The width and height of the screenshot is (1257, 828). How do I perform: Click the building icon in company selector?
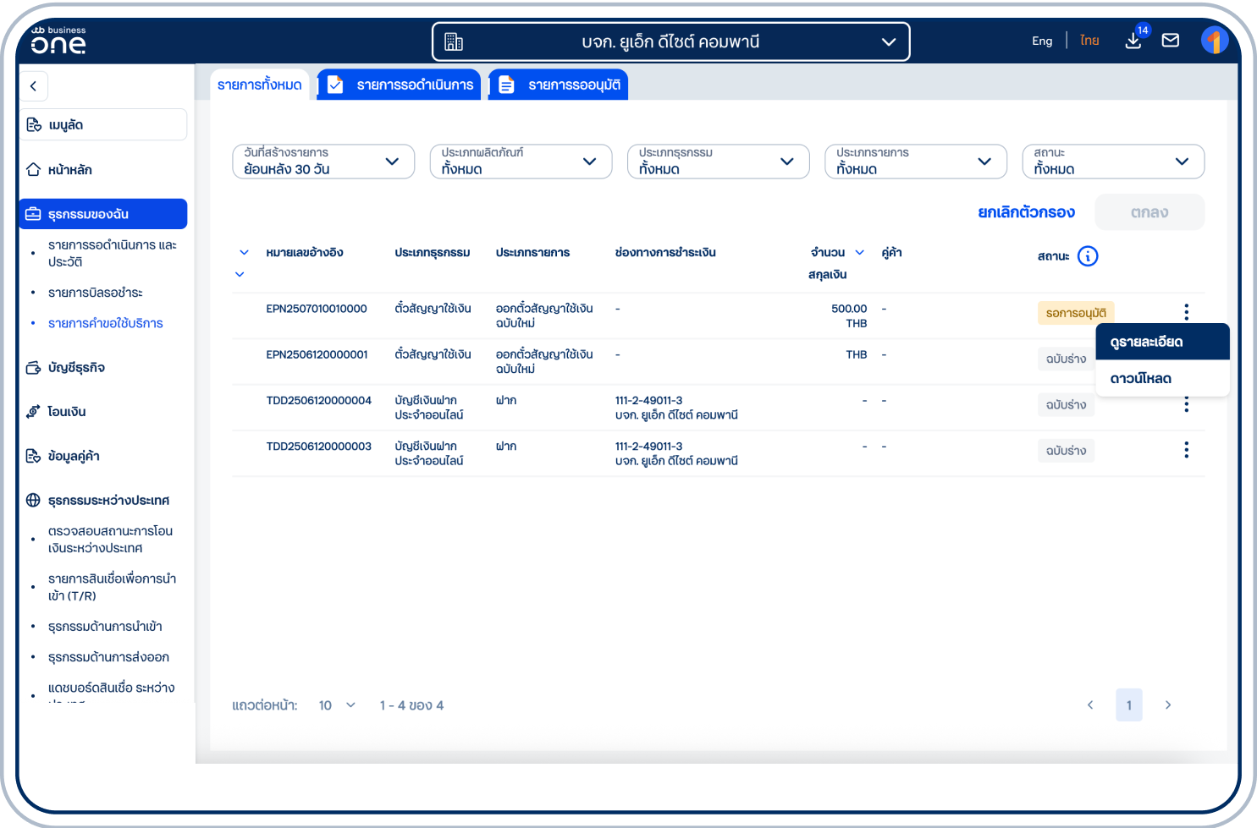454,41
